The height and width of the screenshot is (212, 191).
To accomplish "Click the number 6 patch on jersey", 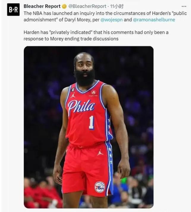I will pyautogui.click(x=72, y=89).
